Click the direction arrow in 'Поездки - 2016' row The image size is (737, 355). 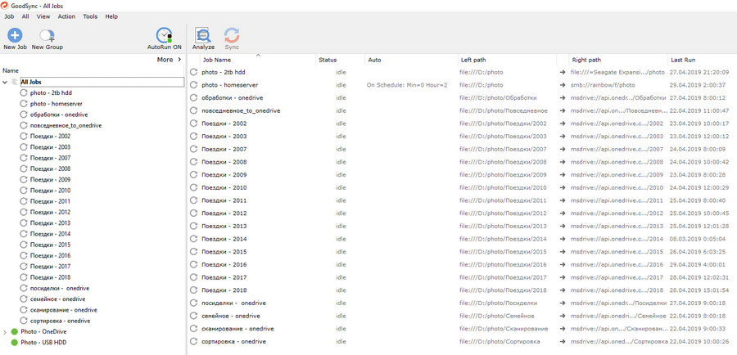(563, 264)
